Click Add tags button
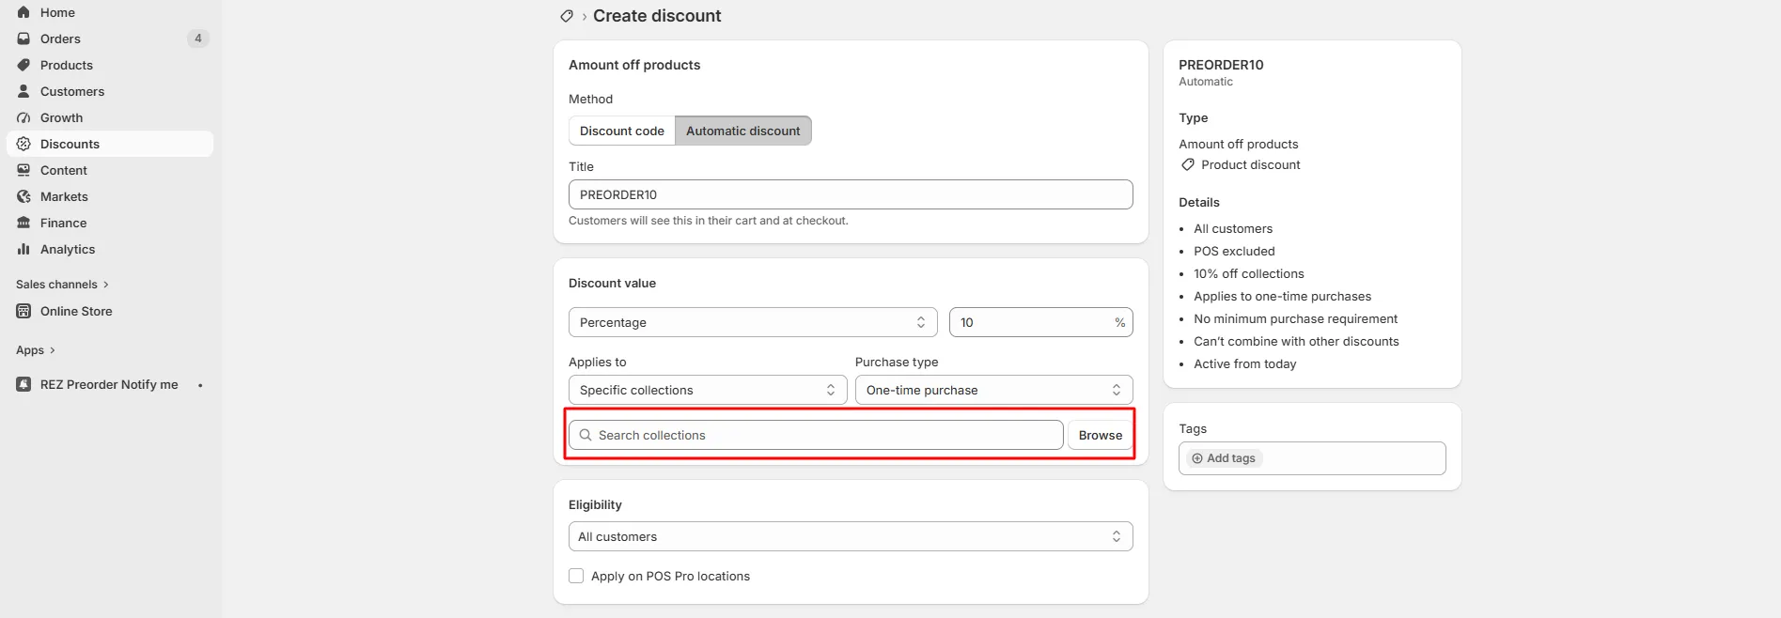This screenshot has width=1781, height=618. click(1224, 458)
